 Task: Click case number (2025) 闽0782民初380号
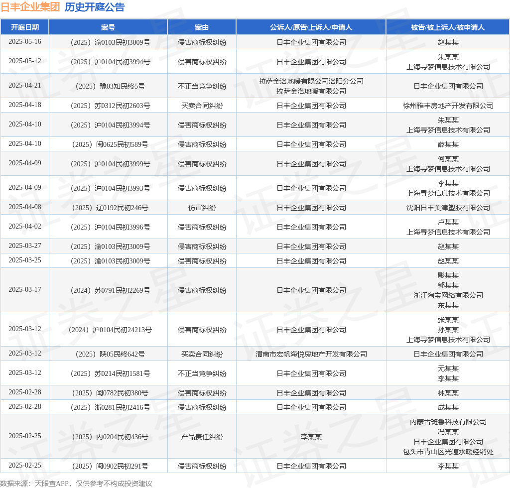110,393
